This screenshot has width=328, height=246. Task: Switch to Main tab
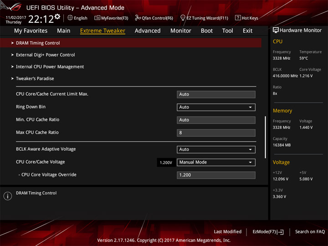click(x=64, y=31)
